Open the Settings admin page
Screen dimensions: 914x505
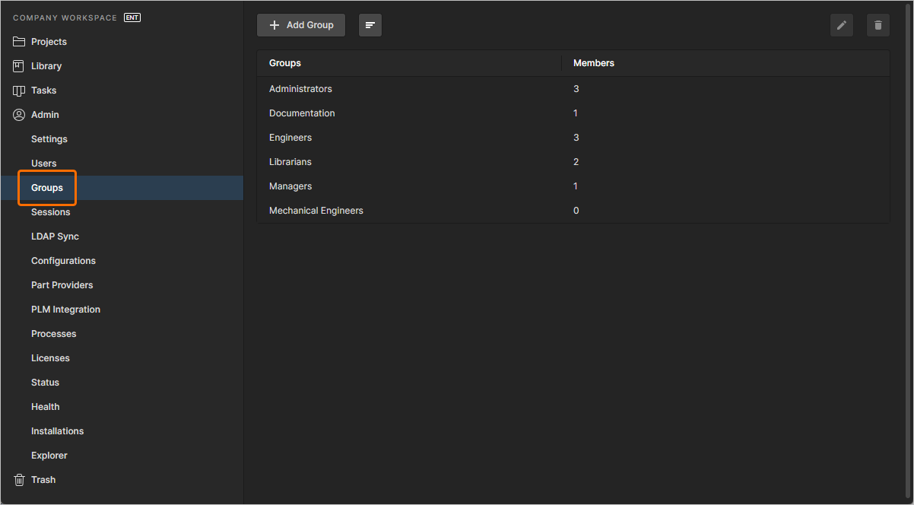[x=49, y=138]
